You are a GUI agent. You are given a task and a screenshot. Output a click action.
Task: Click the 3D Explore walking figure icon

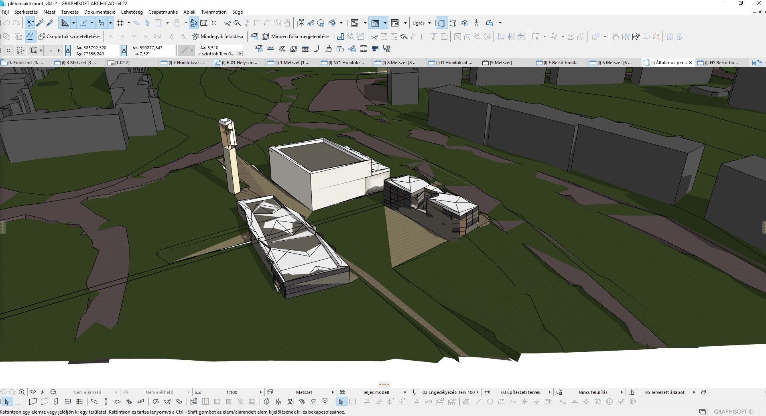tap(476, 23)
